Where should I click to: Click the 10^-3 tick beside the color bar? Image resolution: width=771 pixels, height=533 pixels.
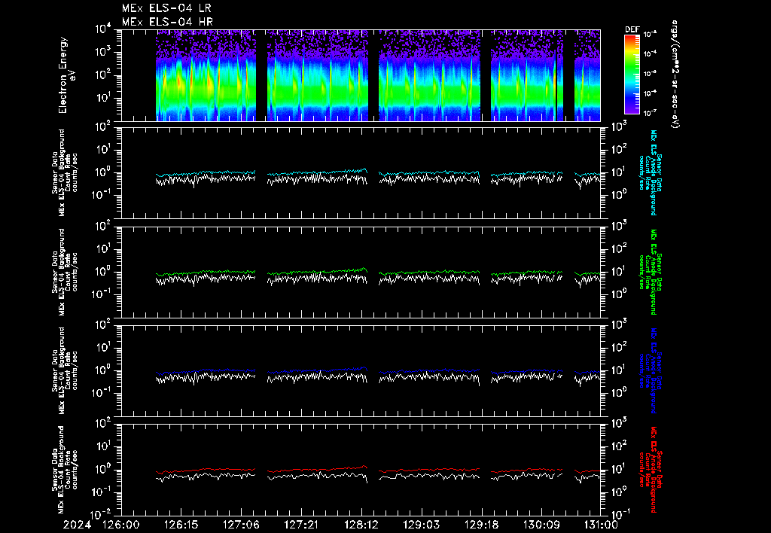650,35
